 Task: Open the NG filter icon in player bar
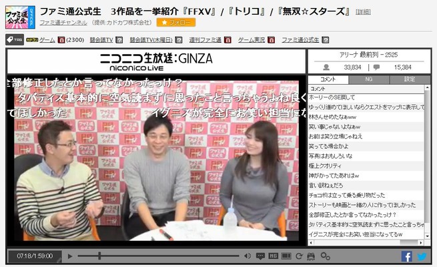coord(273,256)
